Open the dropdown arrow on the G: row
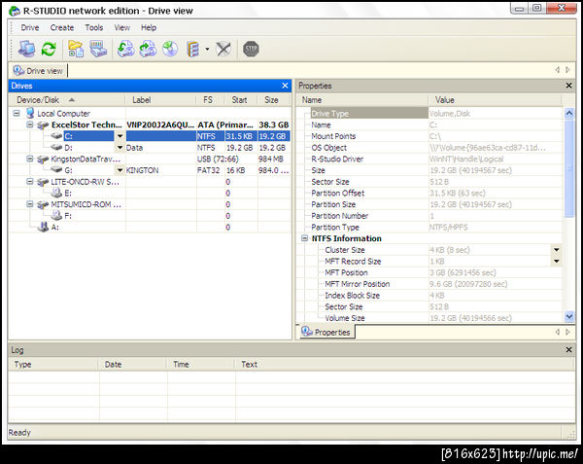 point(120,170)
